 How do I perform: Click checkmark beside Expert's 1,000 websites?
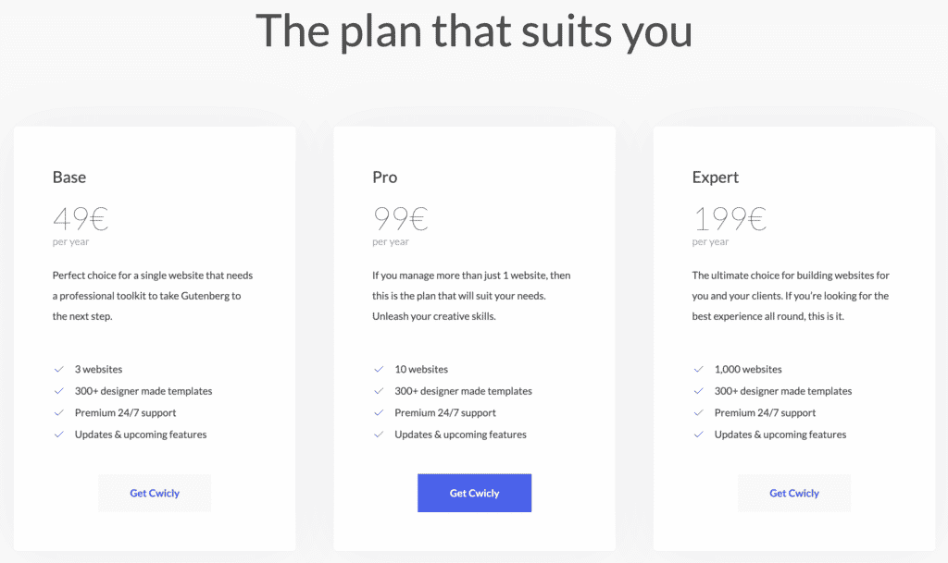pyautogui.click(x=698, y=369)
